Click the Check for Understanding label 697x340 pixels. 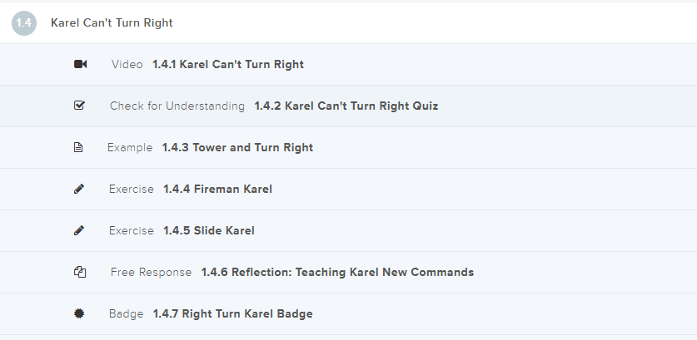pos(177,106)
